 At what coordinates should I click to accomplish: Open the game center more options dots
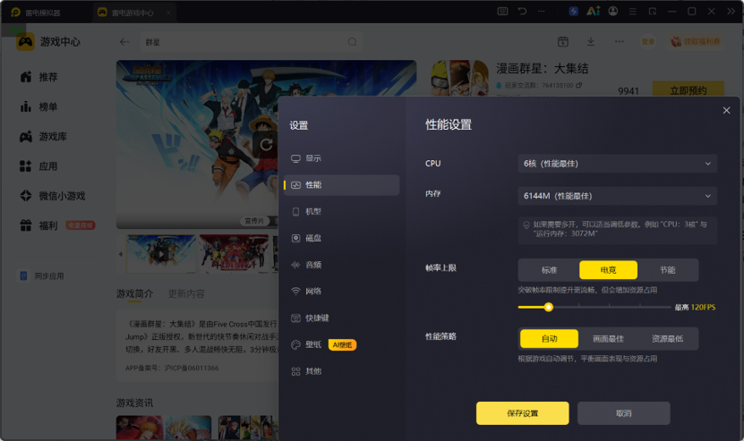[620, 42]
